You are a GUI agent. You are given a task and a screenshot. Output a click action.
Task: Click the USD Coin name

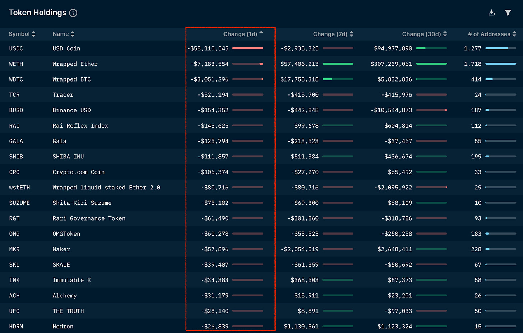tap(66, 48)
